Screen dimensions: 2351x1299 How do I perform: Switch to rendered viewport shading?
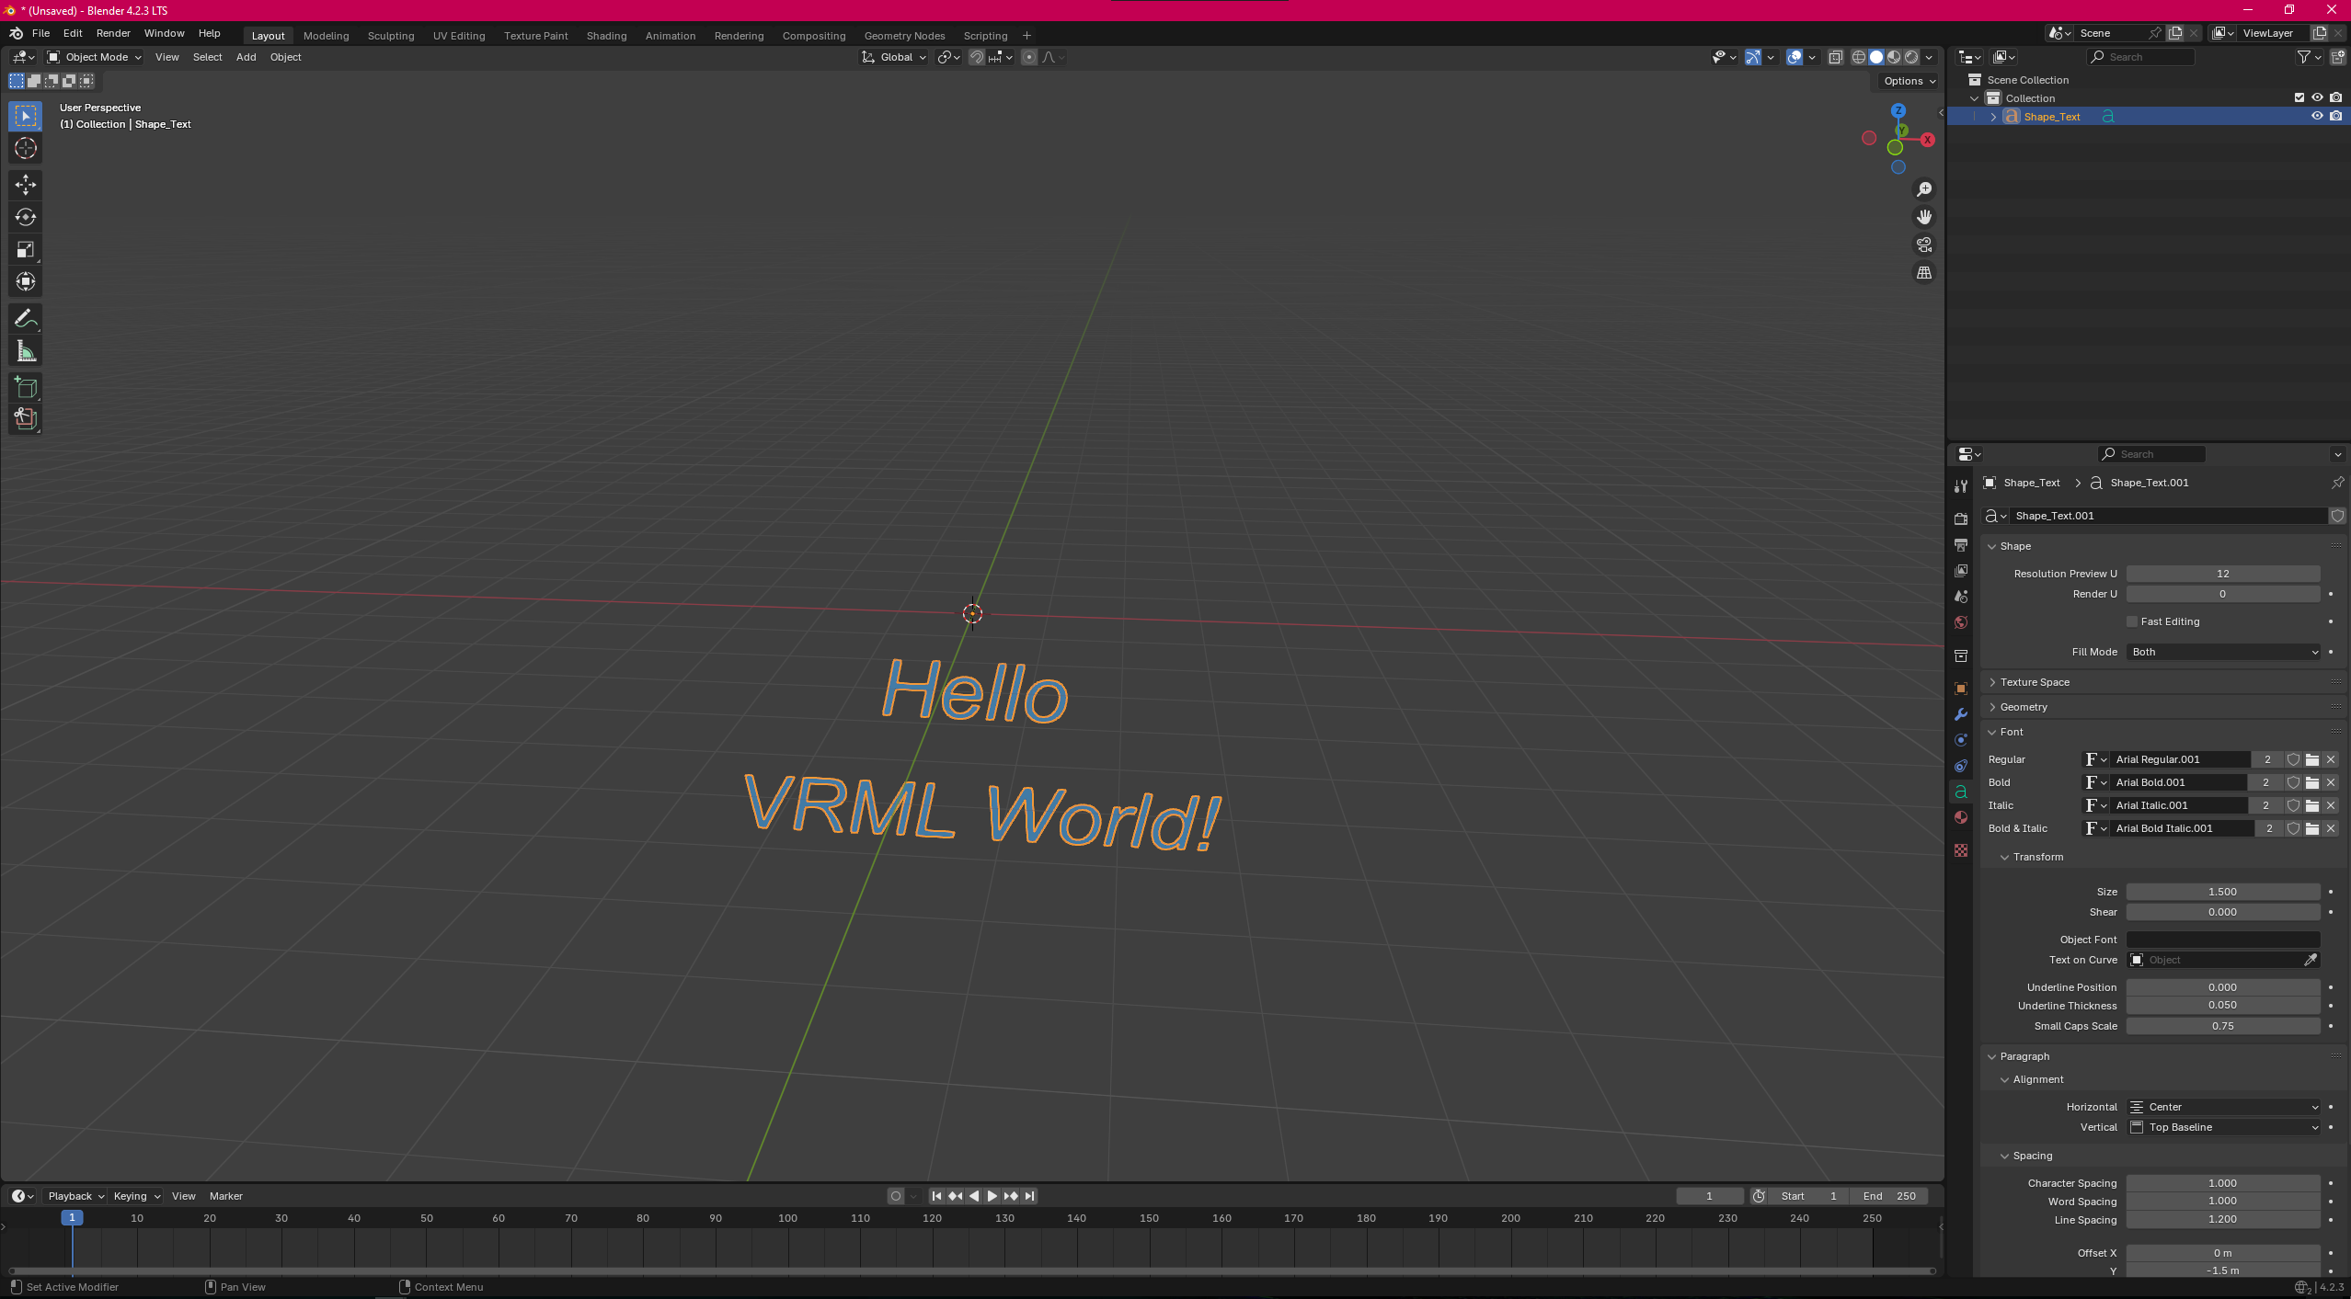[1911, 57]
